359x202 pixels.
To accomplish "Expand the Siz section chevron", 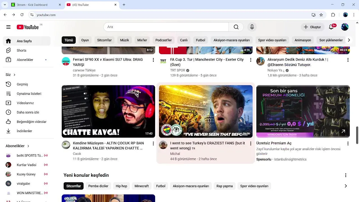I will coord(14,75).
